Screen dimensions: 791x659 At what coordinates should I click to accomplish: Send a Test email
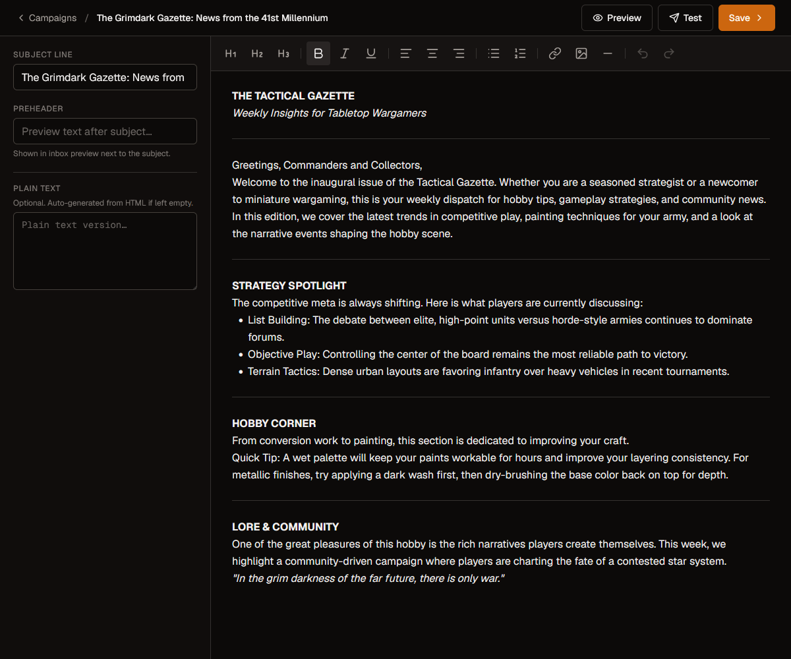click(x=686, y=18)
